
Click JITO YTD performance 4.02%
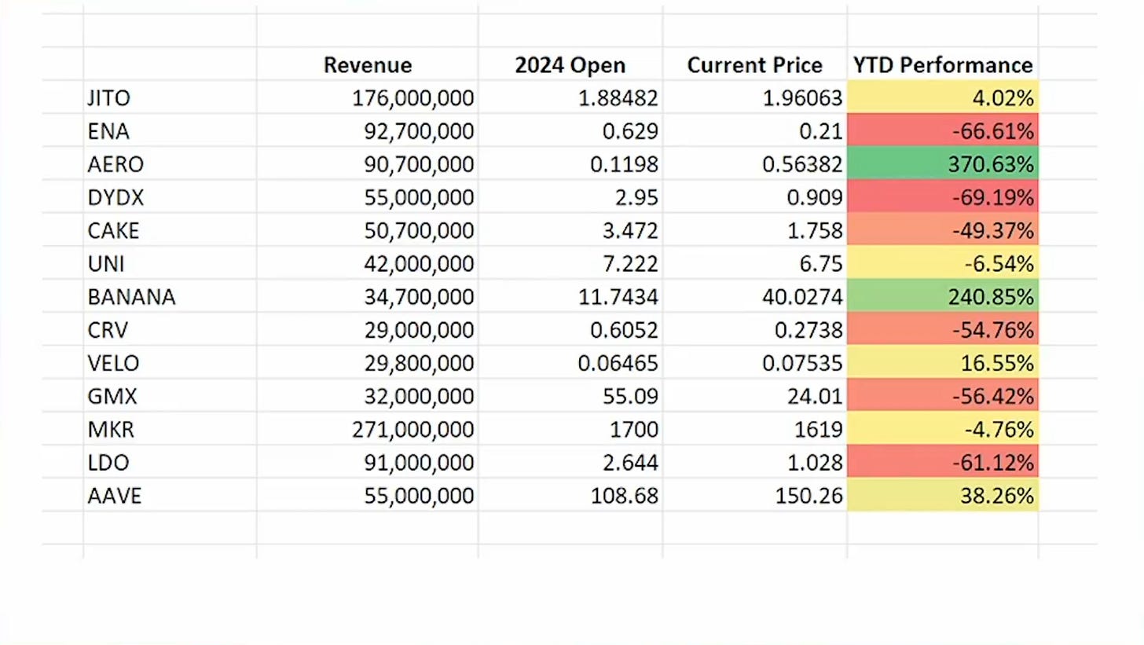click(x=943, y=97)
